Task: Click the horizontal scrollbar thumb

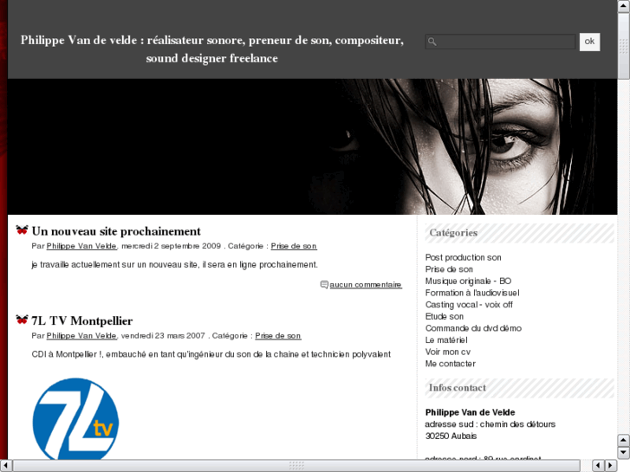Action: pyautogui.click(x=296, y=465)
